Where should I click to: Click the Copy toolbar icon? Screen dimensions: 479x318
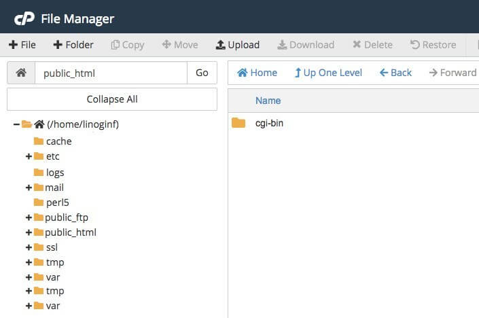pos(116,45)
